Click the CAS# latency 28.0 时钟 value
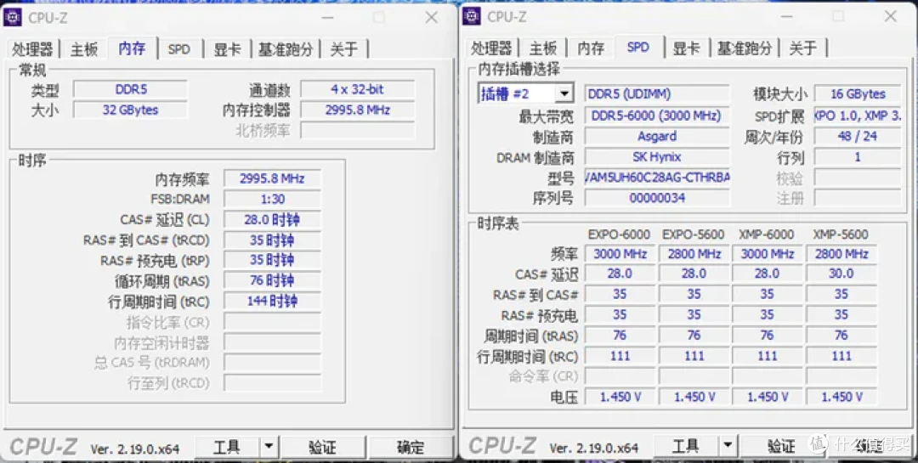The height and width of the screenshot is (463, 918). click(x=272, y=219)
